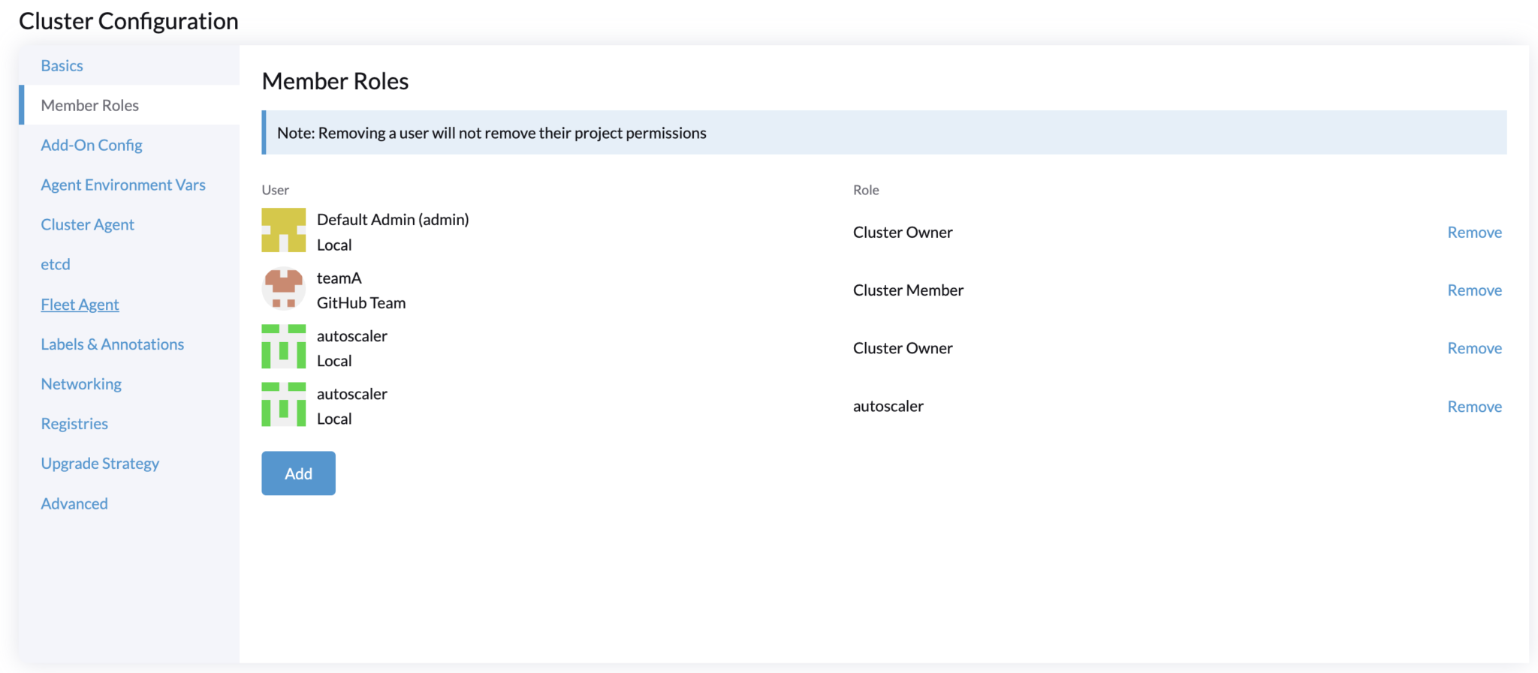Open the Networking tab

coord(81,384)
